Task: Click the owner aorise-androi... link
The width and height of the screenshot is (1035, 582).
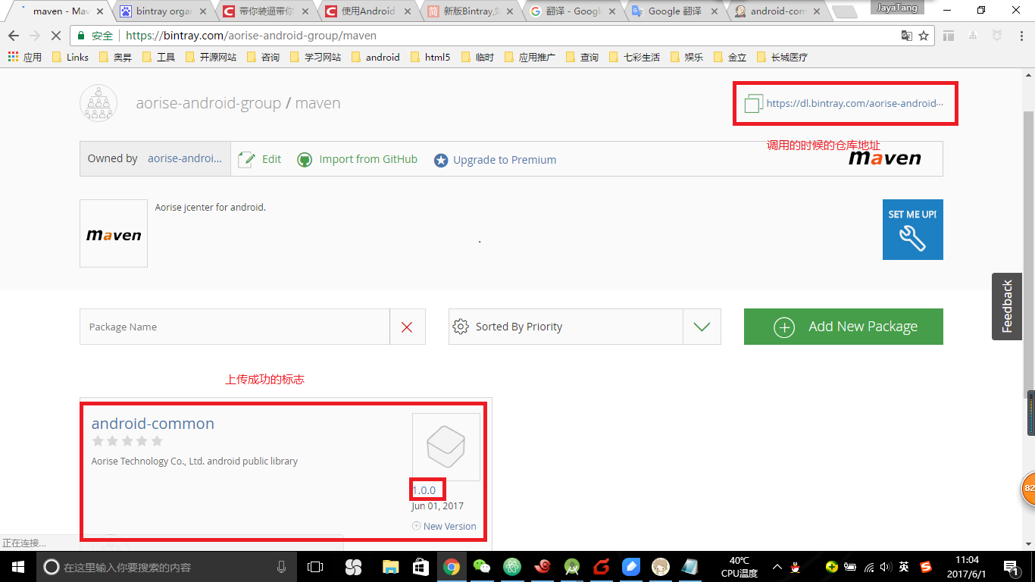Action: point(184,158)
